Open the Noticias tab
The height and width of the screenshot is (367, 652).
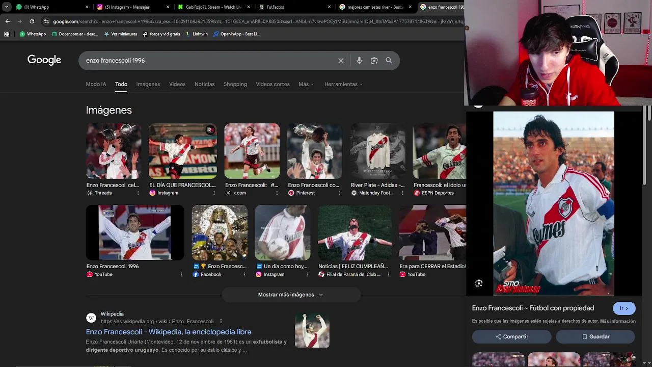click(205, 84)
